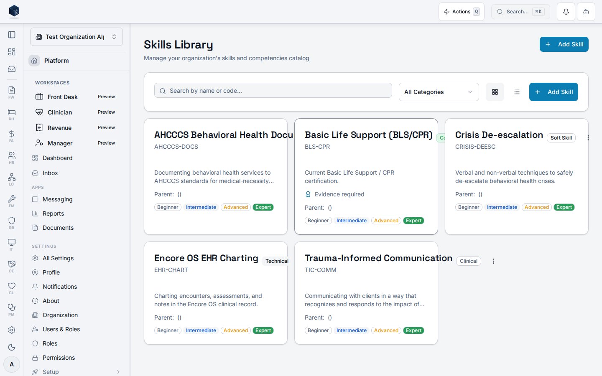
Task: Open the GR shield module icon
Action: [12, 223]
